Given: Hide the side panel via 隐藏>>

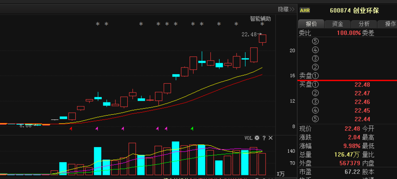Looking at the screenshot, I should pyautogui.click(x=286, y=10).
